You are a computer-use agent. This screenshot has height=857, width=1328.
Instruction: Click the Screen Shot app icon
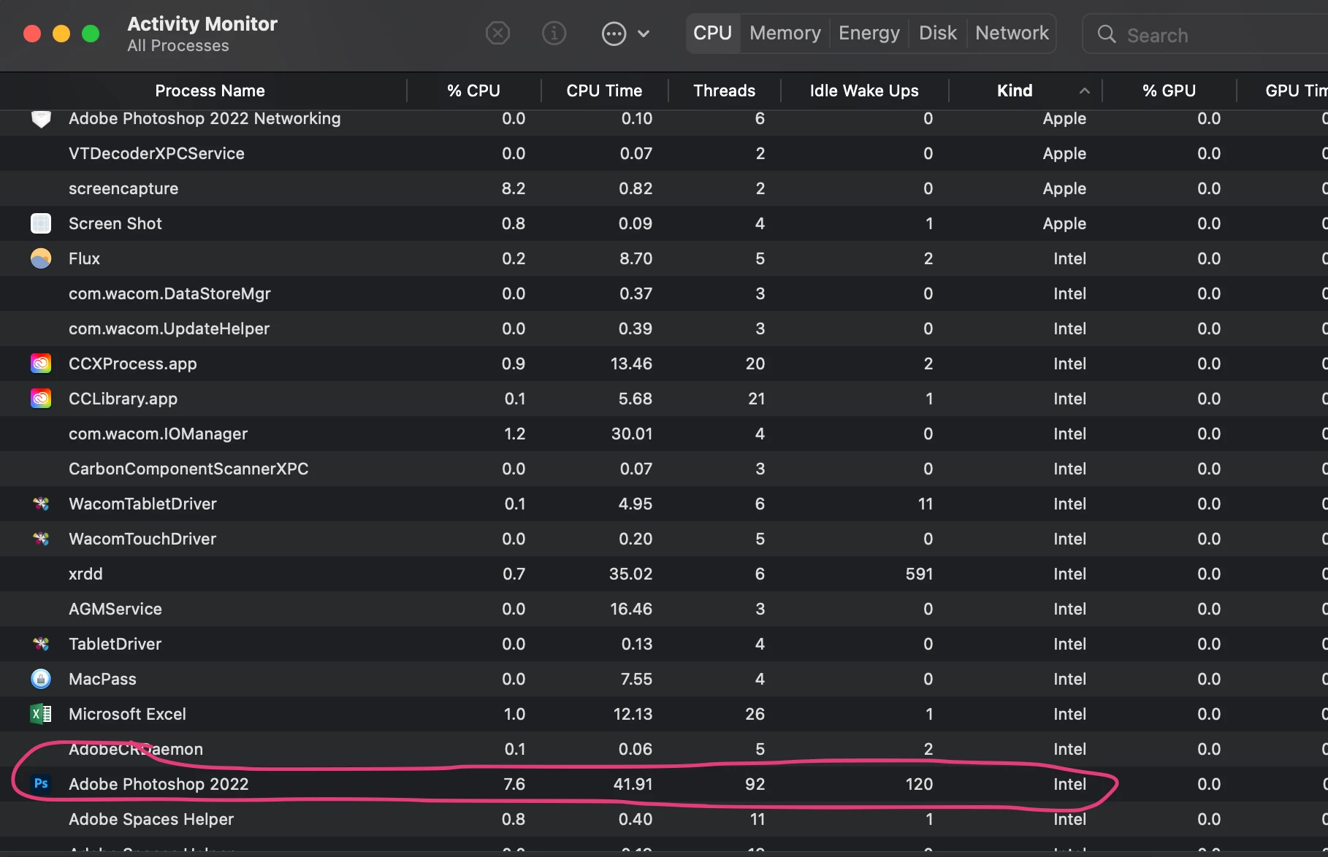pos(41,223)
